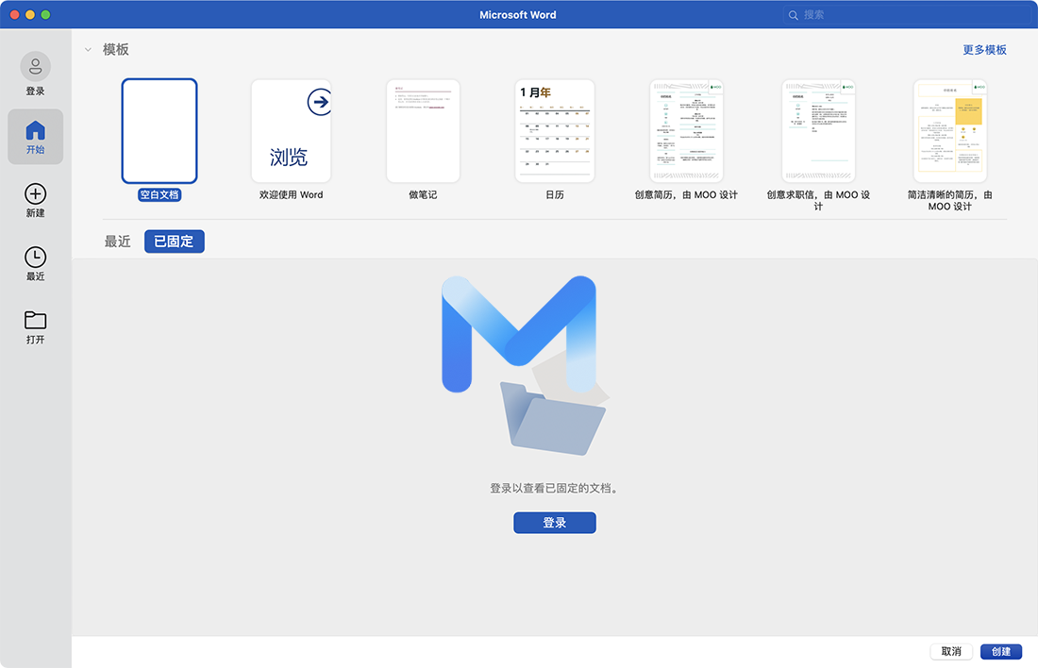Choose the 做笔记 note-taking template
The height and width of the screenshot is (668, 1038).
tap(423, 131)
